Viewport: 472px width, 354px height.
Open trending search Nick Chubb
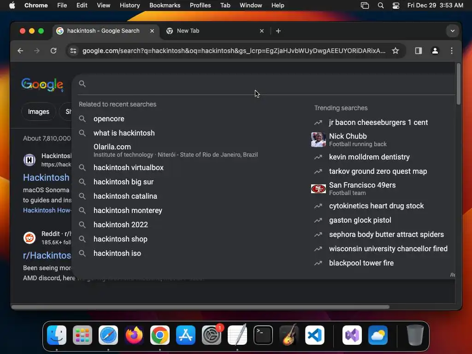pyautogui.click(x=358, y=140)
